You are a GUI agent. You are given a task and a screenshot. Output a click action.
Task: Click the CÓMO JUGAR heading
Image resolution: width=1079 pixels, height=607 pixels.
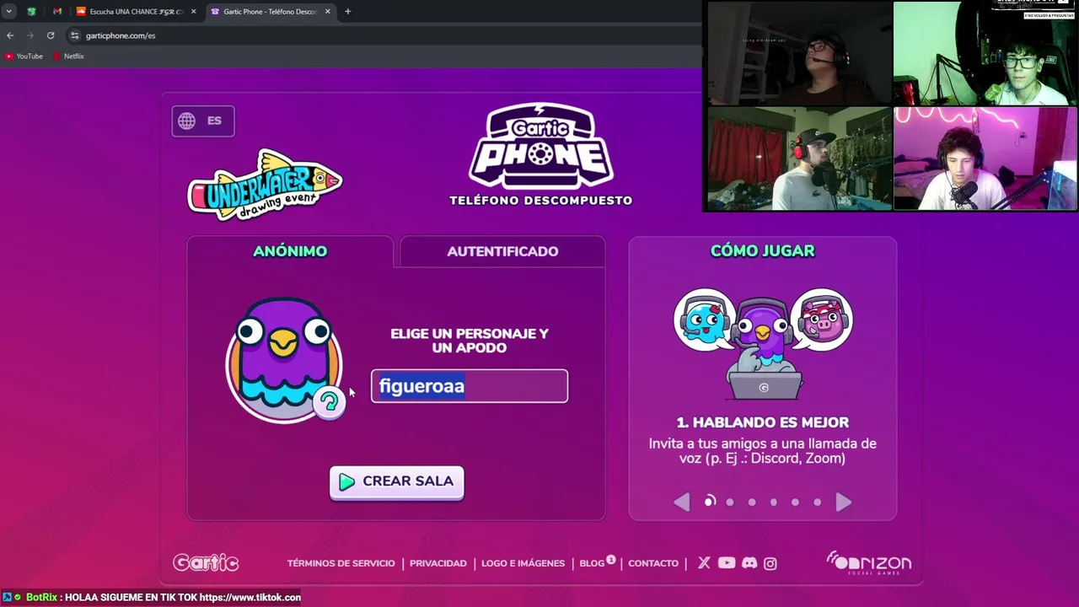click(762, 250)
